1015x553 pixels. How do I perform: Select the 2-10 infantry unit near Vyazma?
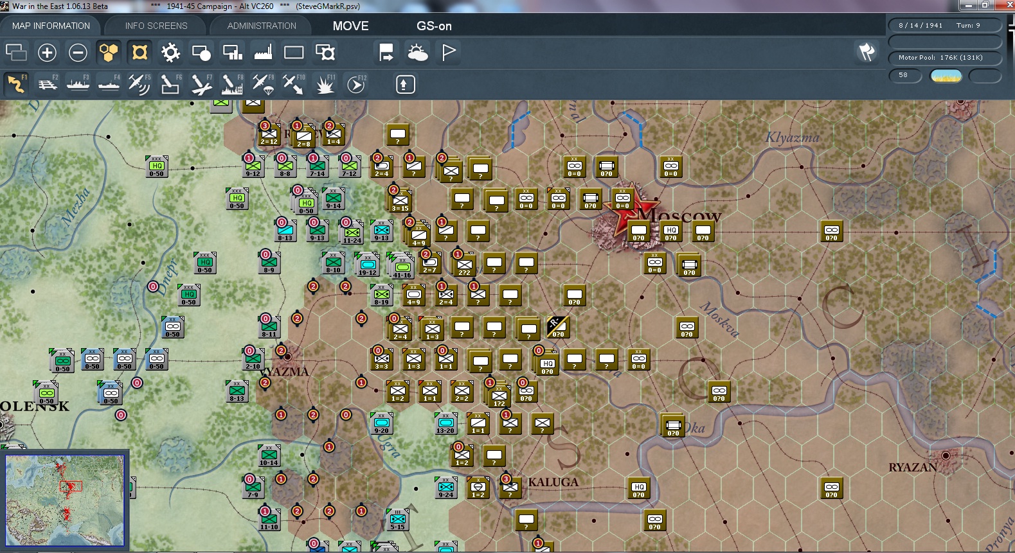point(253,359)
